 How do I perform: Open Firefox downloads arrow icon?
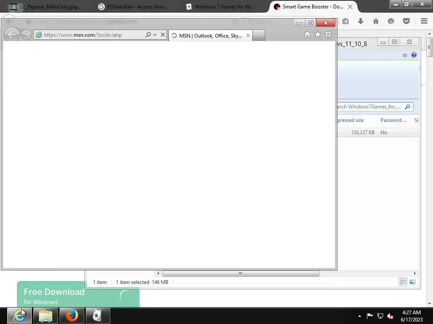[361, 21]
